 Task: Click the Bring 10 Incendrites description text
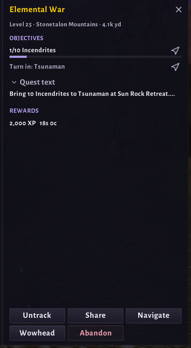pyautogui.click(x=92, y=94)
